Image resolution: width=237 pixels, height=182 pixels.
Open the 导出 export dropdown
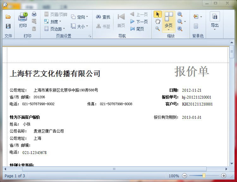(215, 21)
